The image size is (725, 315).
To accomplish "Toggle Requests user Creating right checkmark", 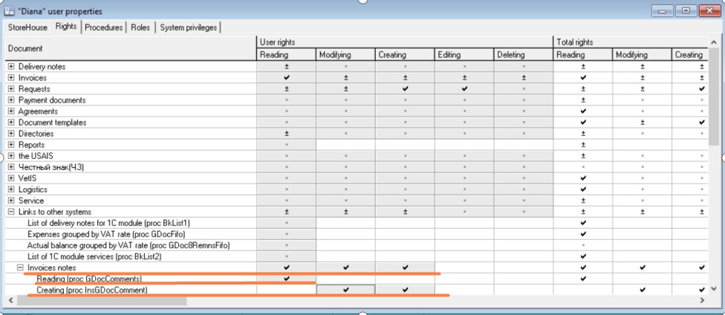I will tap(405, 89).
